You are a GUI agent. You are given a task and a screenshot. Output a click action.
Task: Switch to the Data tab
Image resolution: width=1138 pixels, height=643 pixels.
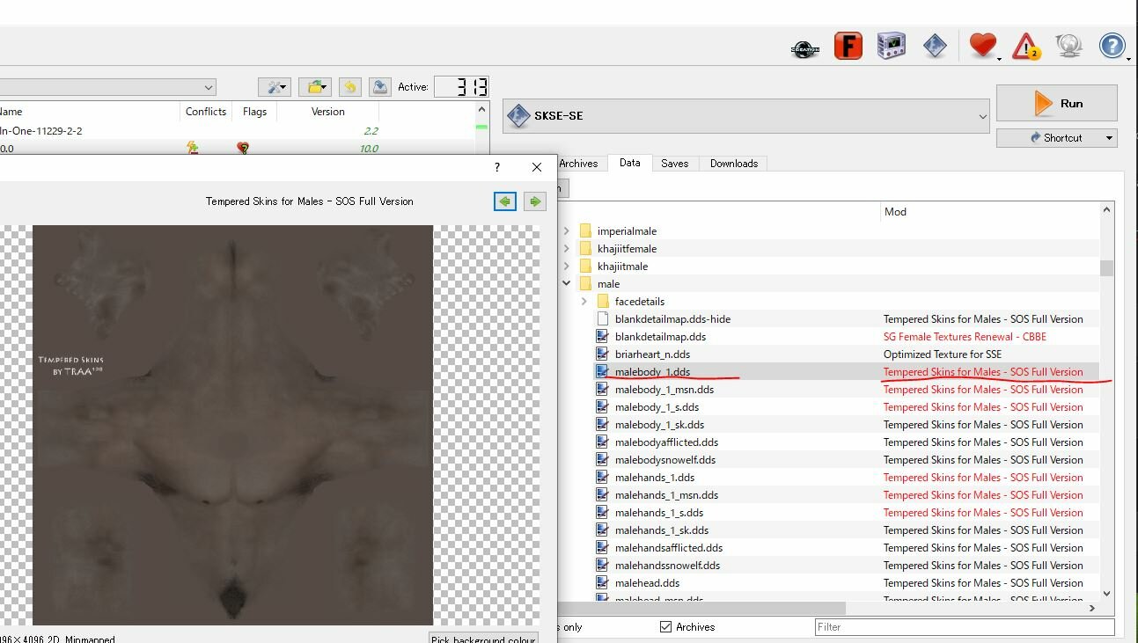pyautogui.click(x=629, y=163)
